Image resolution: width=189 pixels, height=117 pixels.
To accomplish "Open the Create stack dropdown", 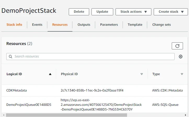I will coord(171,12).
